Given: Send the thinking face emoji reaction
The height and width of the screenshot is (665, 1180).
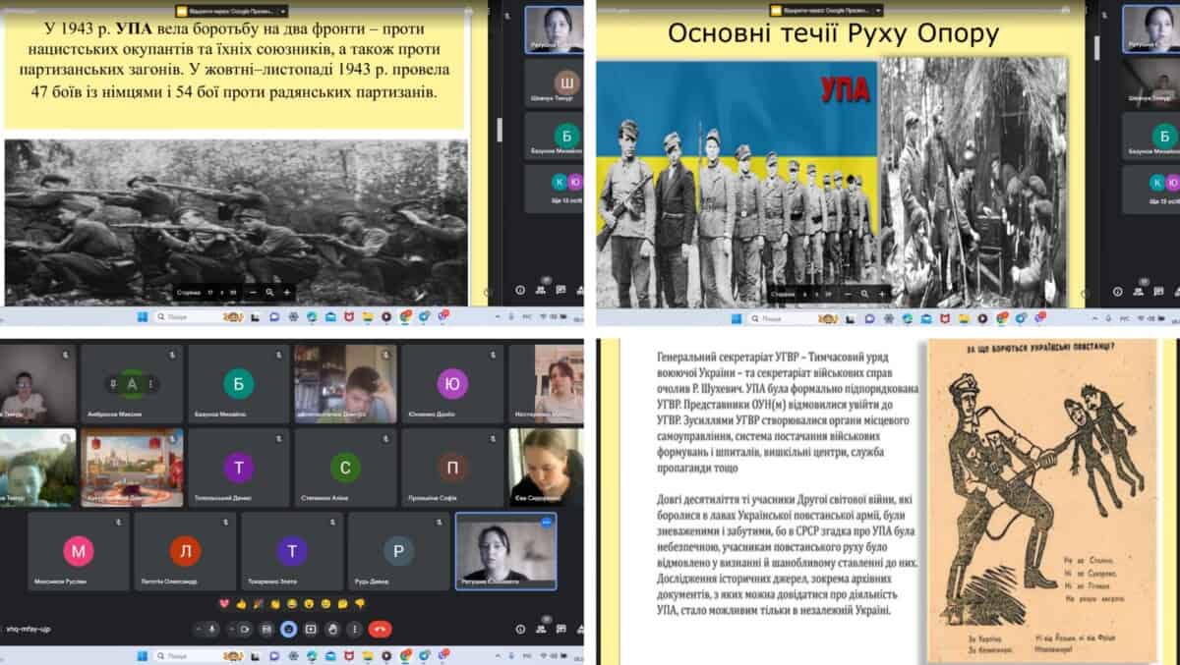Looking at the screenshot, I should coord(342,604).
